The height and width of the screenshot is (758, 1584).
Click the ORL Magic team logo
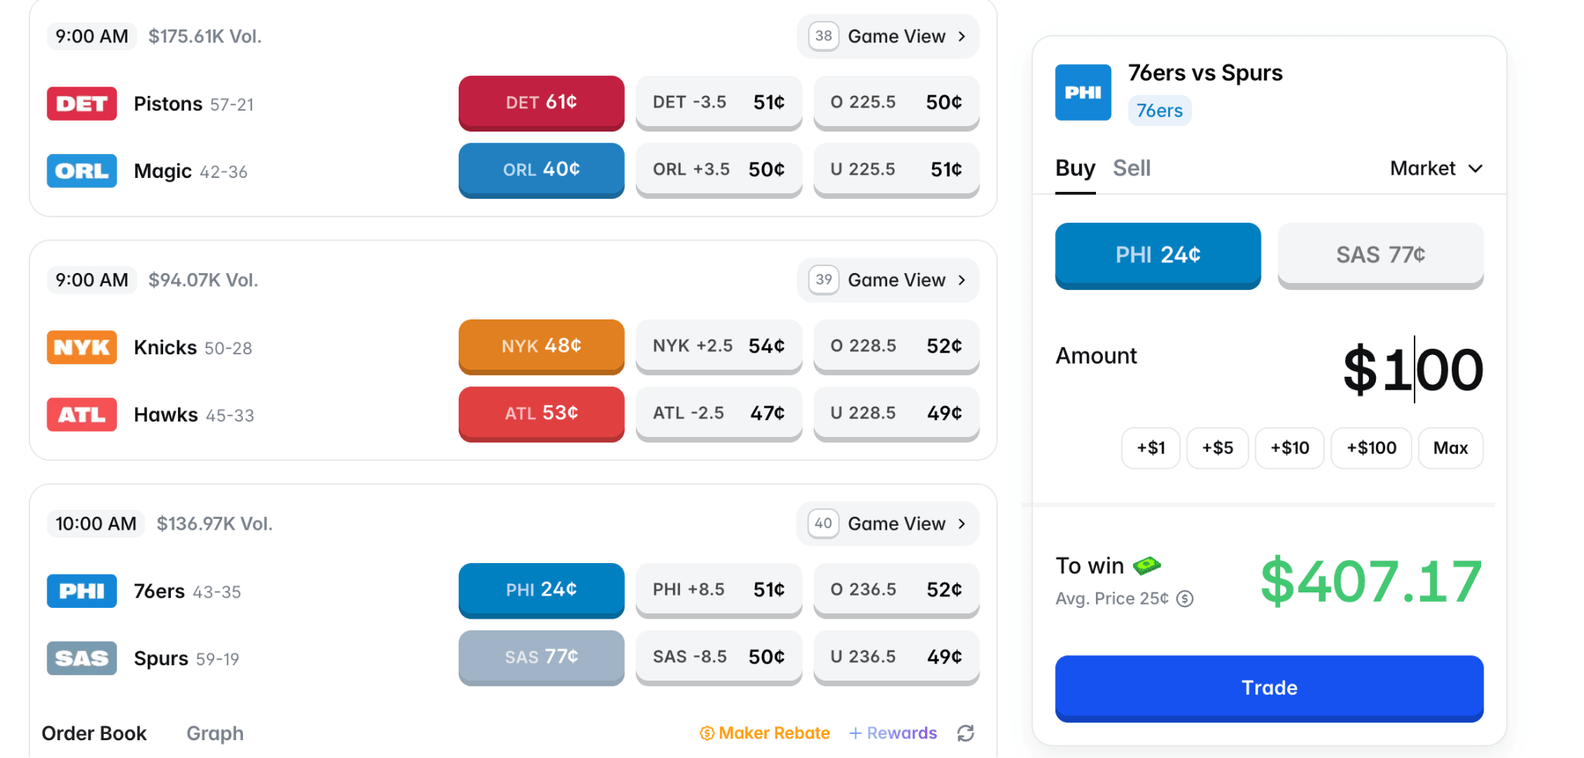tap(82, 171)
